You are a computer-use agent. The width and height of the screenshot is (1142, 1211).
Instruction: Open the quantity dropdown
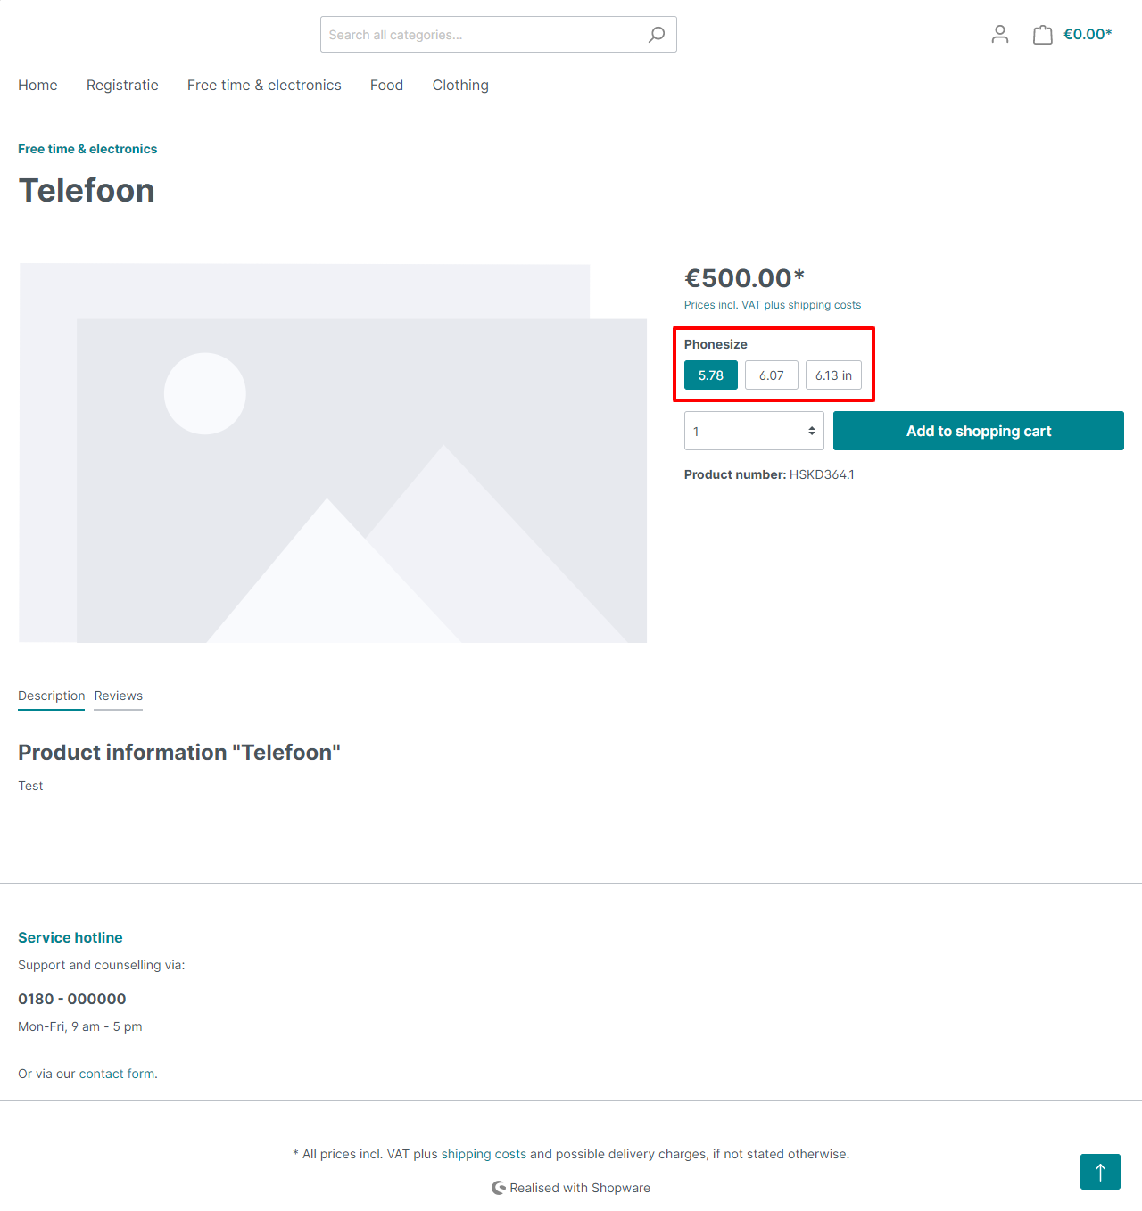coord(754,431)
